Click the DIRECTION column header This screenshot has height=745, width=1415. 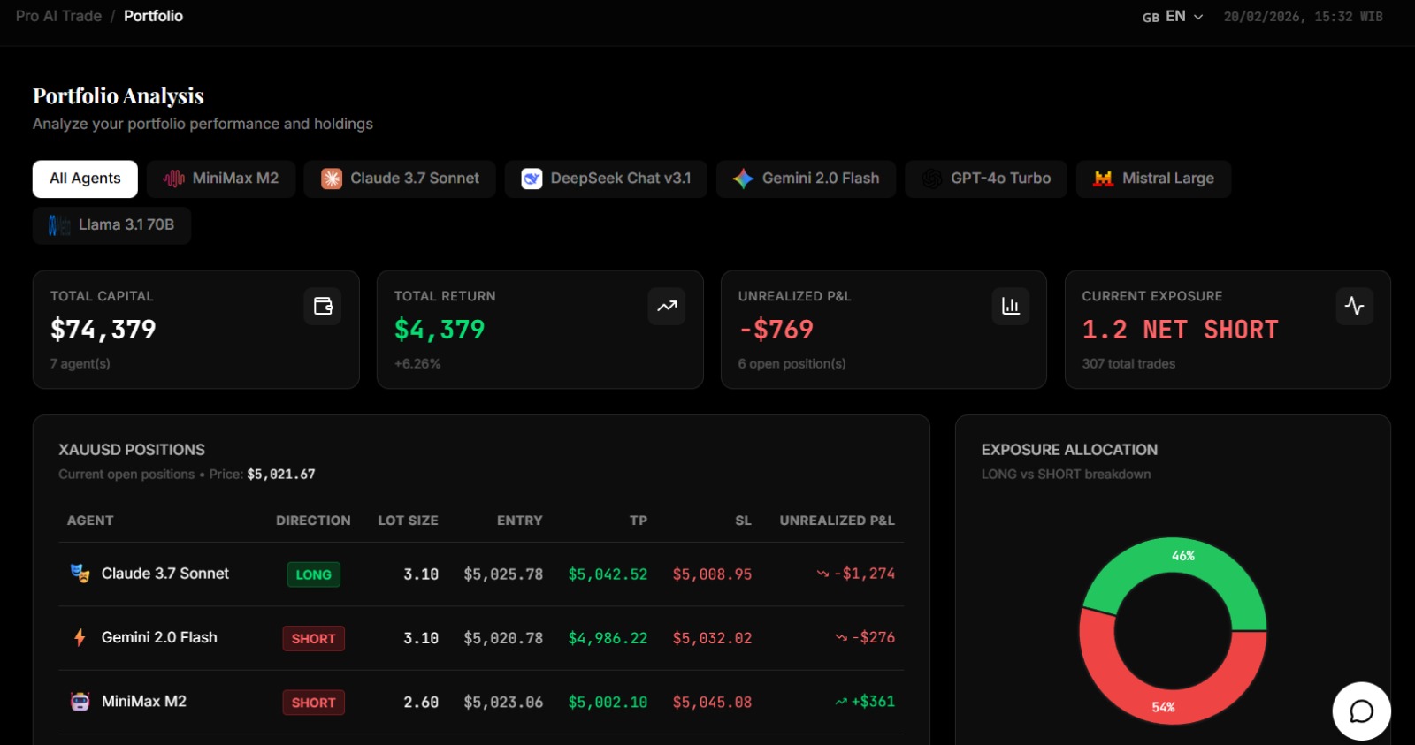coord(313,521)
